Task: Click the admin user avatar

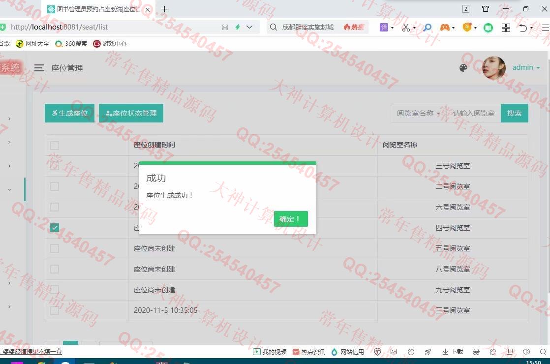Action: point(494,68)
